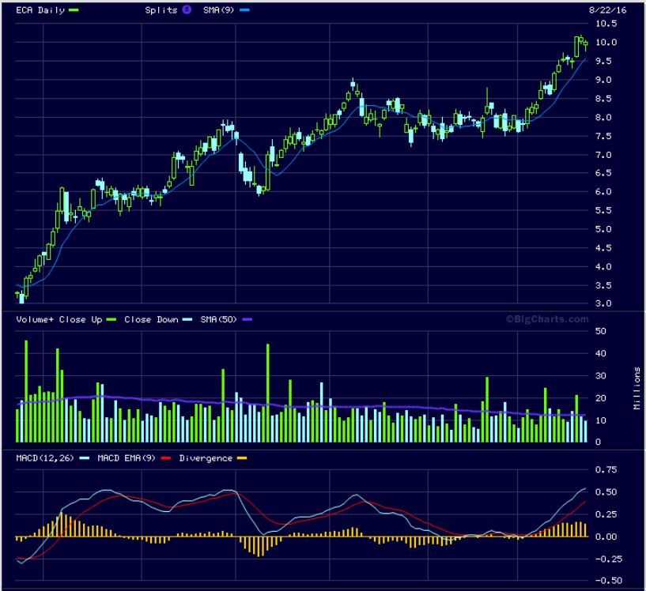This screenshot has width=646, height=591.
Task: Click the 20 volume axis value
Action: click(x=601, y=398)
